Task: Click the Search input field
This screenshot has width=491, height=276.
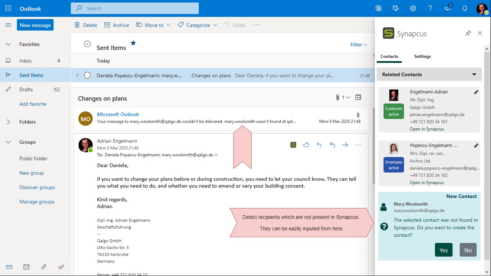Action: click(135, 8)
